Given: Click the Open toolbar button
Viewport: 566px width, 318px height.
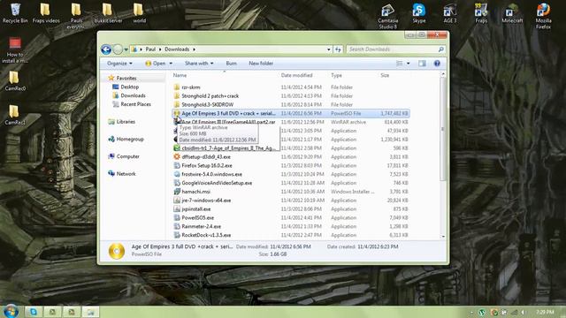Looking at the screenshot, I should coord(156,64).
